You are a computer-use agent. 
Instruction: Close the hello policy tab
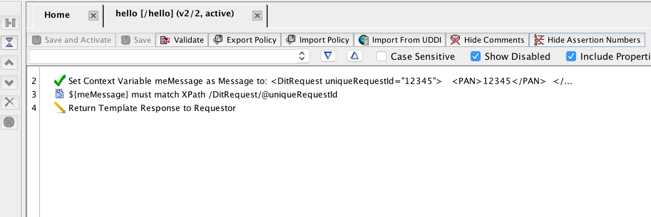tap(257, 15)
